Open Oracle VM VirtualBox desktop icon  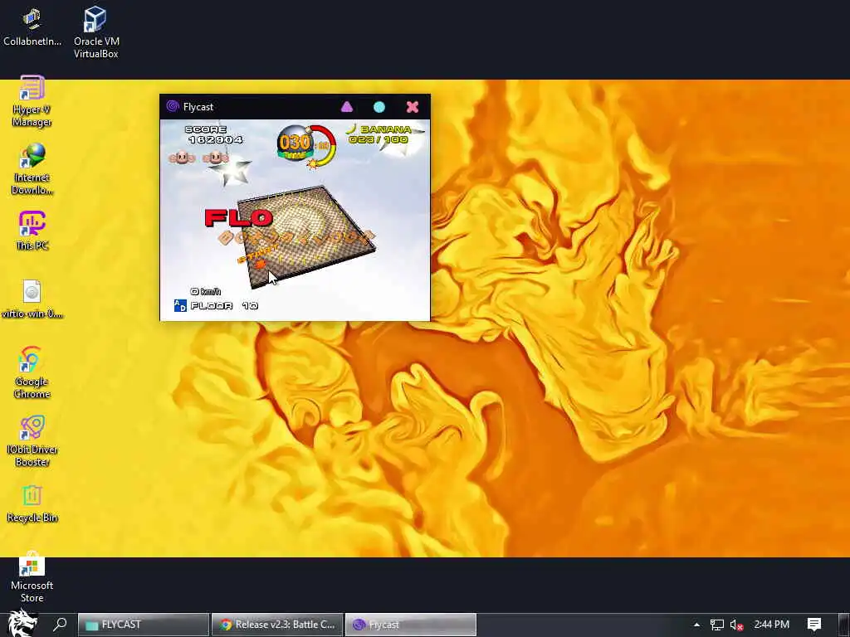pos(96,32)
